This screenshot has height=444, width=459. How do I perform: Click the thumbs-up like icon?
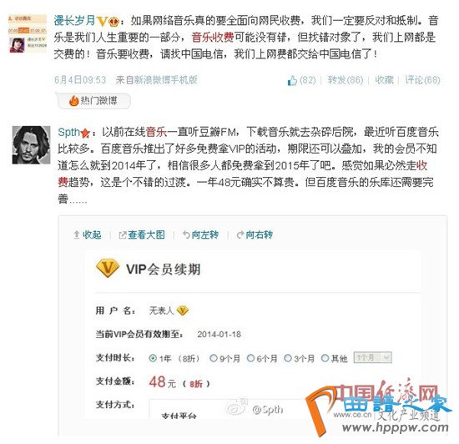[292, 80]
